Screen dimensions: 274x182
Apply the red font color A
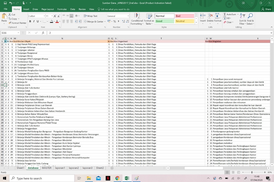(x=57, y=21)
